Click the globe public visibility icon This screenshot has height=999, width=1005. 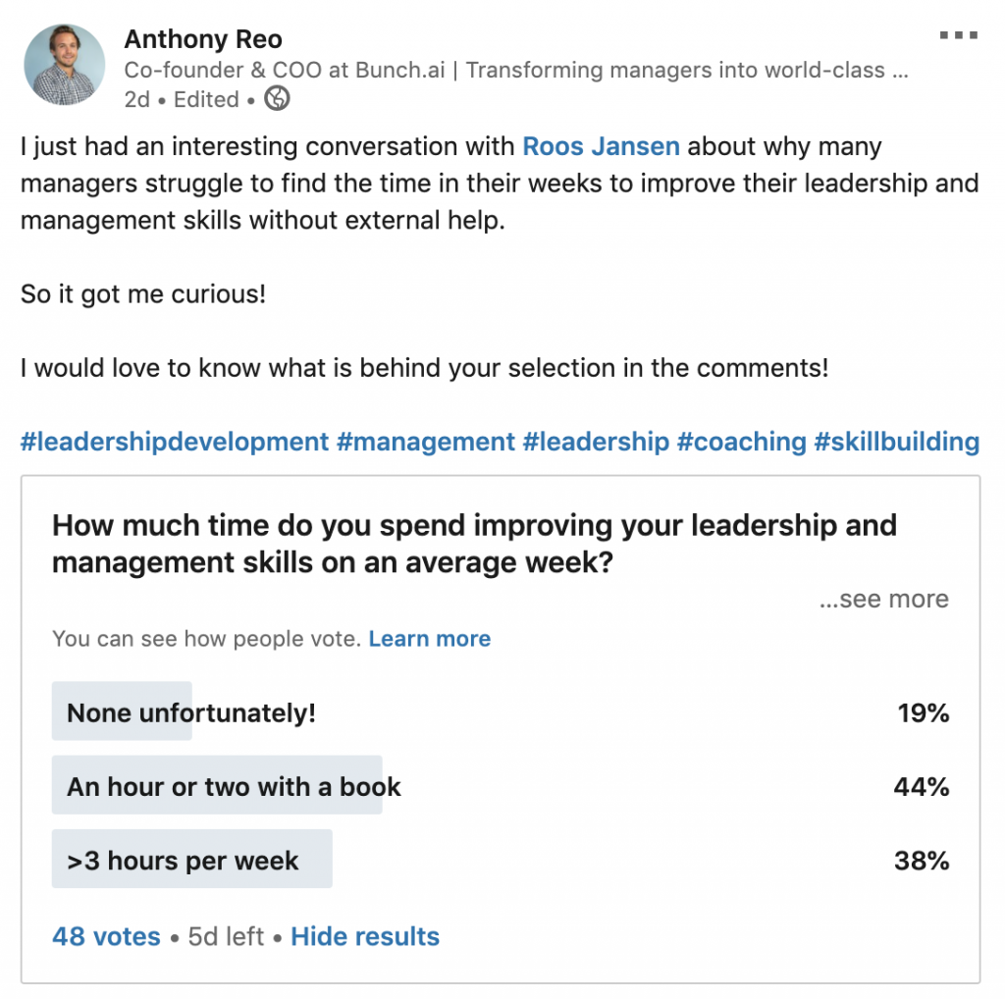coord(277,99)
